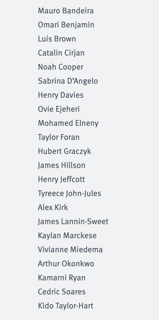Image resolution: width=159 pixels, height=320 pixels.
Task: Choose Henry Davies in the list
Action: coord(60,95)
